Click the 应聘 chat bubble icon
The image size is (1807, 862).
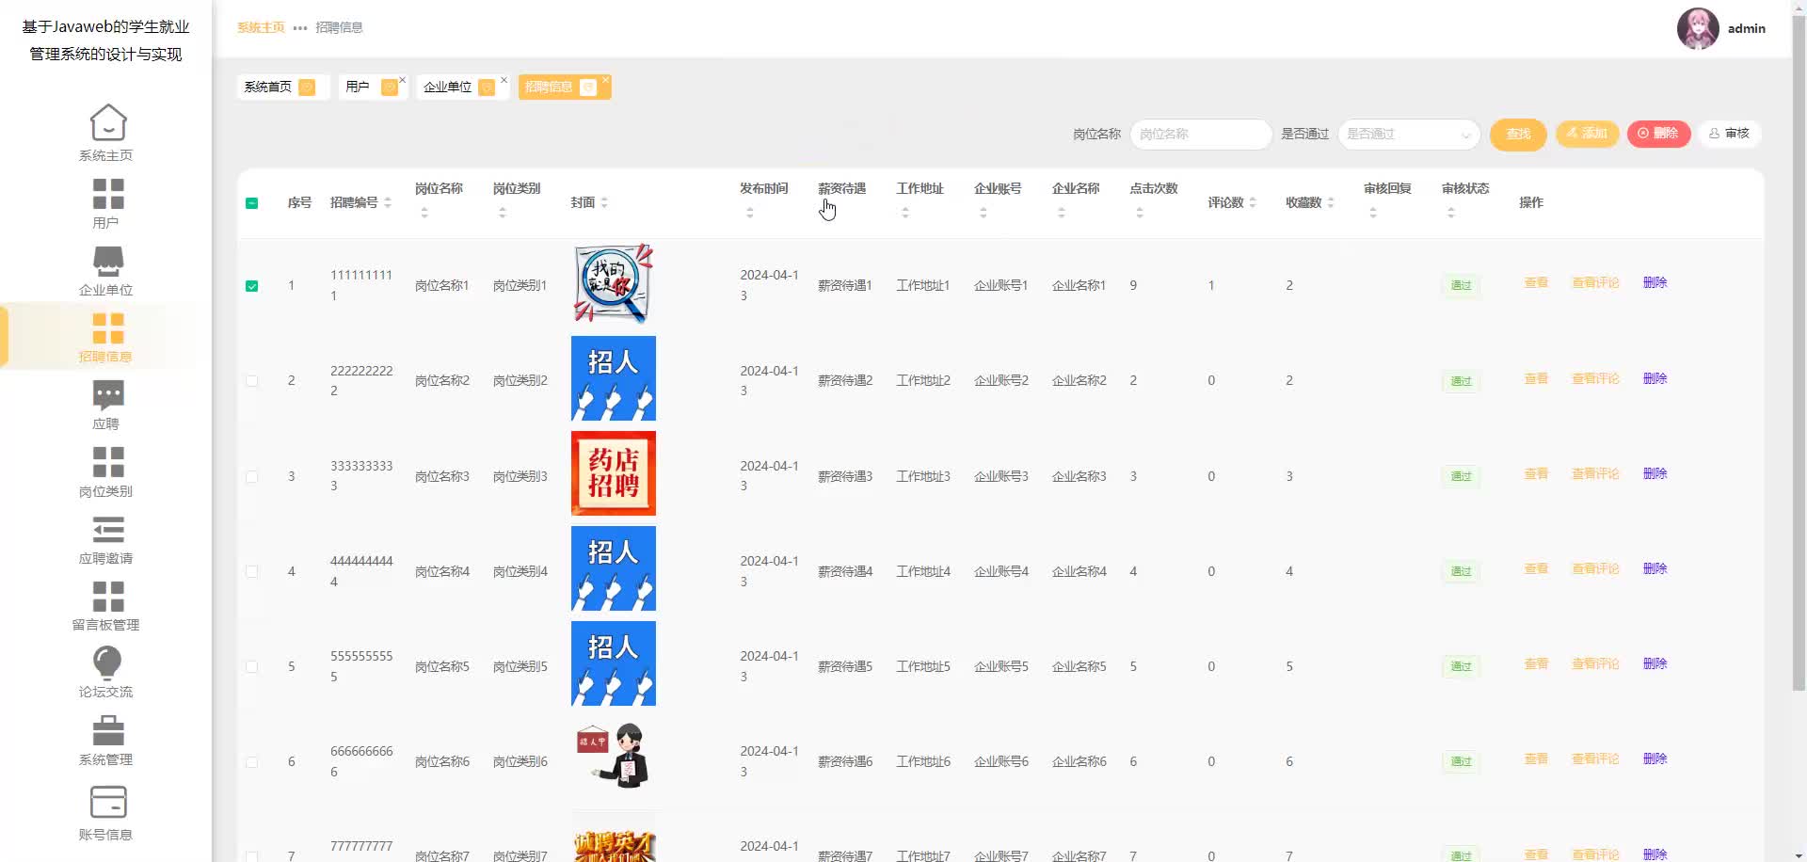pyautogui.click(x=107, y=394)
